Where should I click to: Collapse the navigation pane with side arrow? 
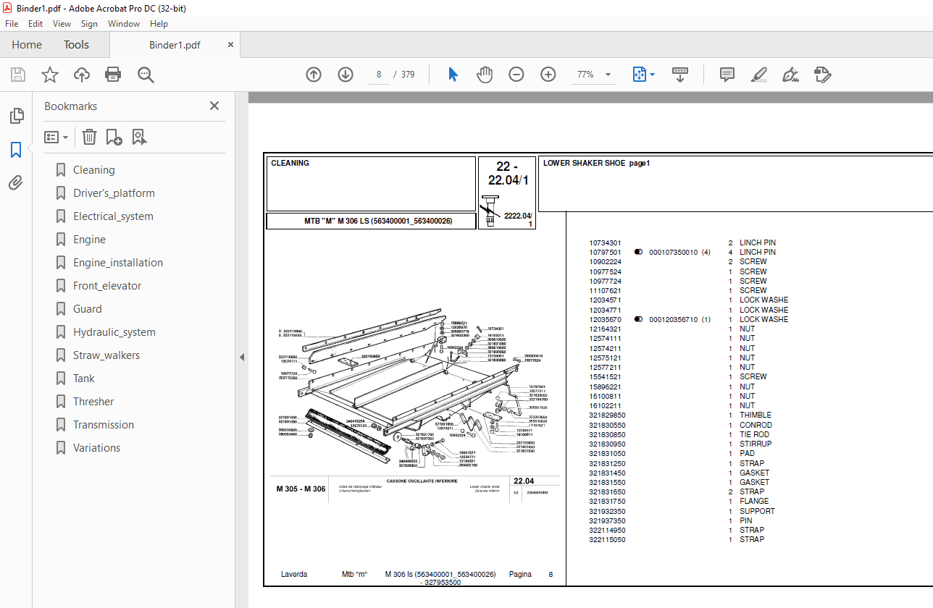tap(242, 357)
